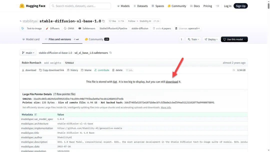Viewport: 270px width, 152px height.
Task: Click the Safe scan badge
Action: click(x=129, y=70)
